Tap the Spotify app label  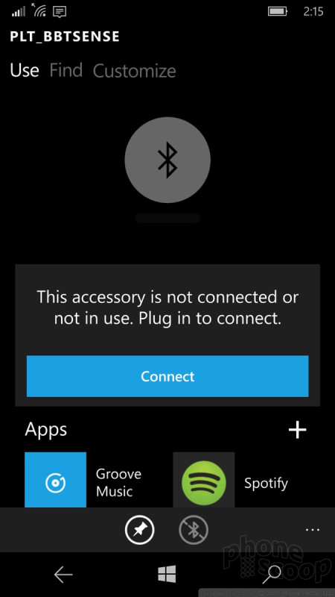[266, 484]
